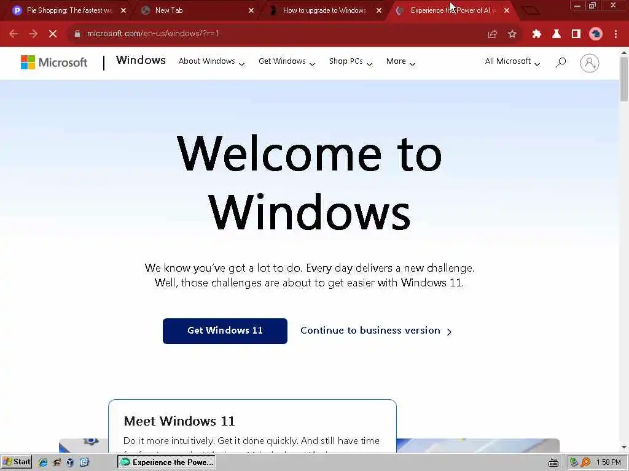Expand the Shop PCs menu
The height and width of the screenshot is (471, 629).
click(351, 62)
